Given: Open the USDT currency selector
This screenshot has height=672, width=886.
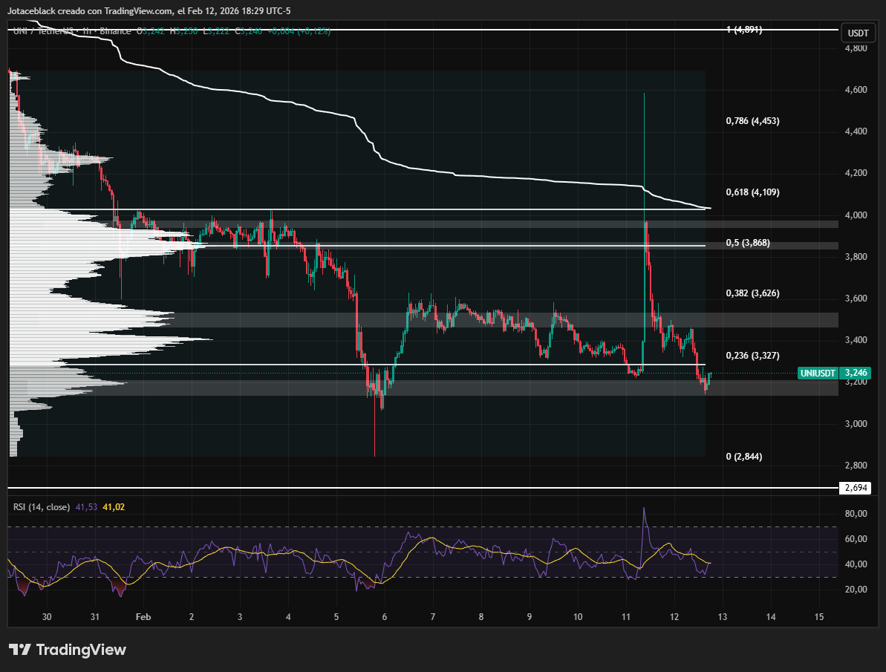Looking at the screenshot, I should tap(858, 33).
